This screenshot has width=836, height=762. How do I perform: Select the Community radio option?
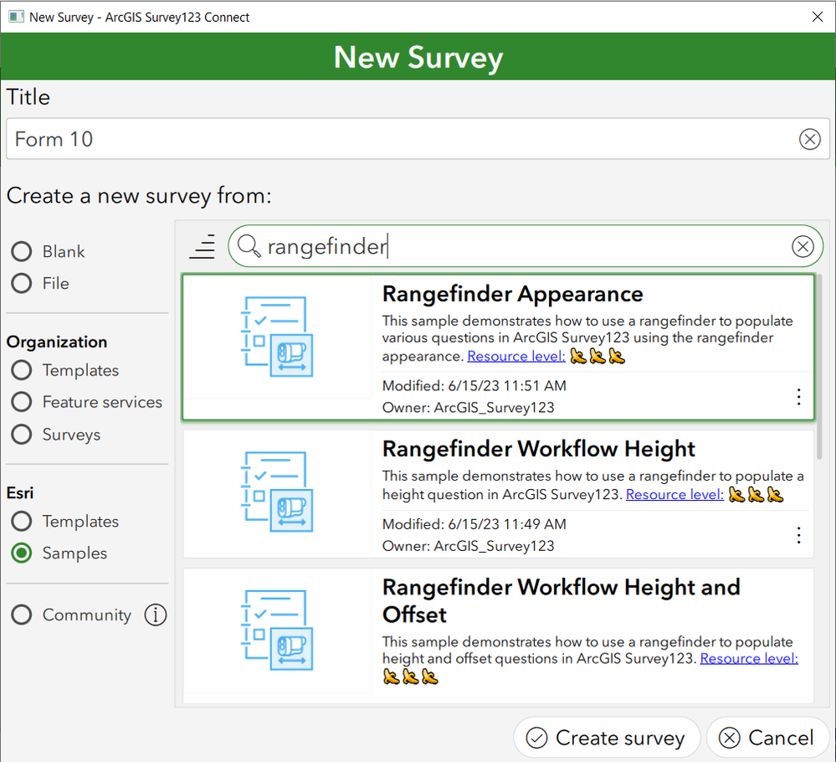(21, 615)
